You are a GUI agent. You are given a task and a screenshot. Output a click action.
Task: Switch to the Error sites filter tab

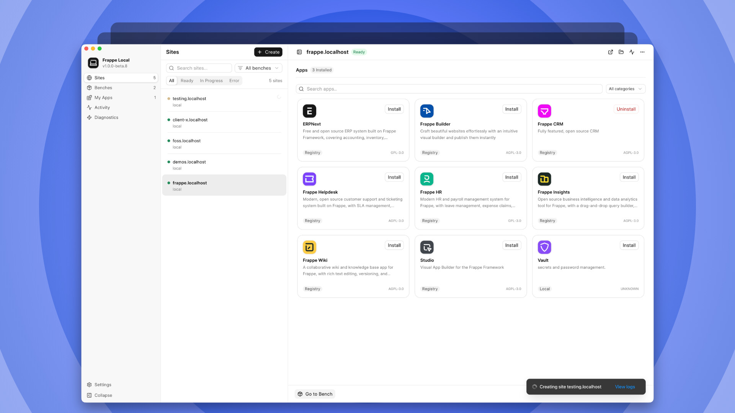(x=234, y=81)
